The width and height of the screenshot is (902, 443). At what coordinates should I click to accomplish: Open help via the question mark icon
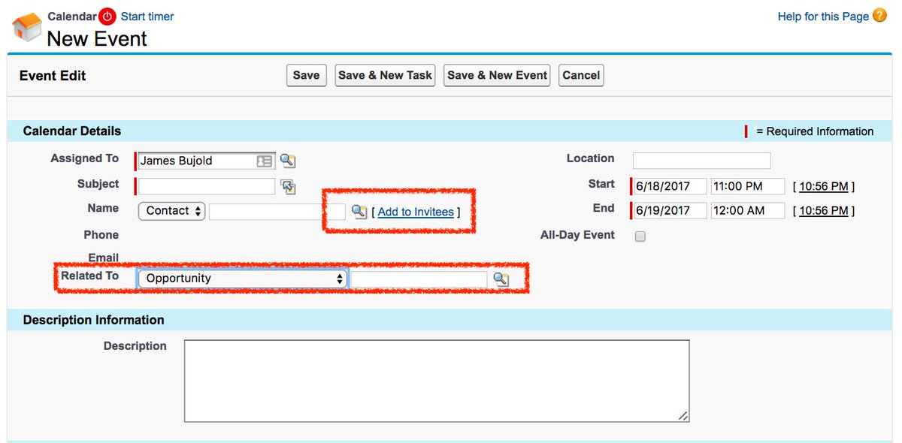[x=879, y=15]
